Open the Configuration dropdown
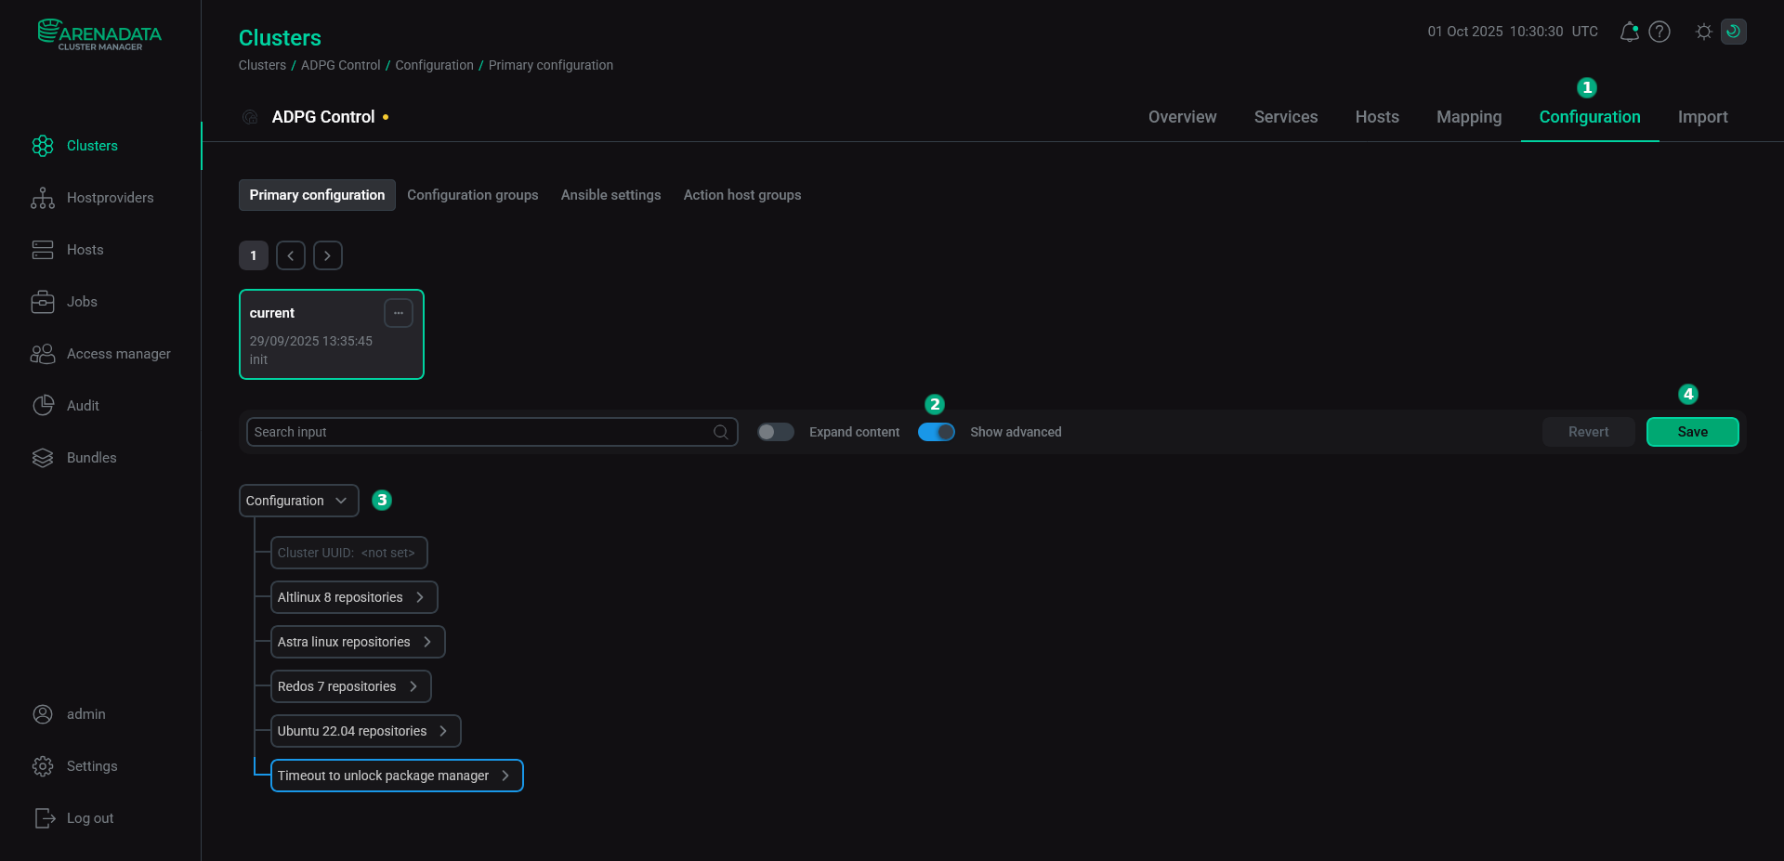 pos(297,500)
